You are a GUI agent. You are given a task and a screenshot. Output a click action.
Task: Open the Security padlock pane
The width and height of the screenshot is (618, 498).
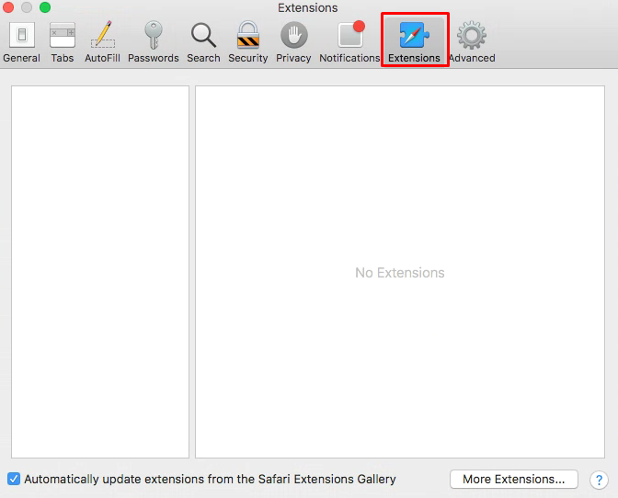248,42
